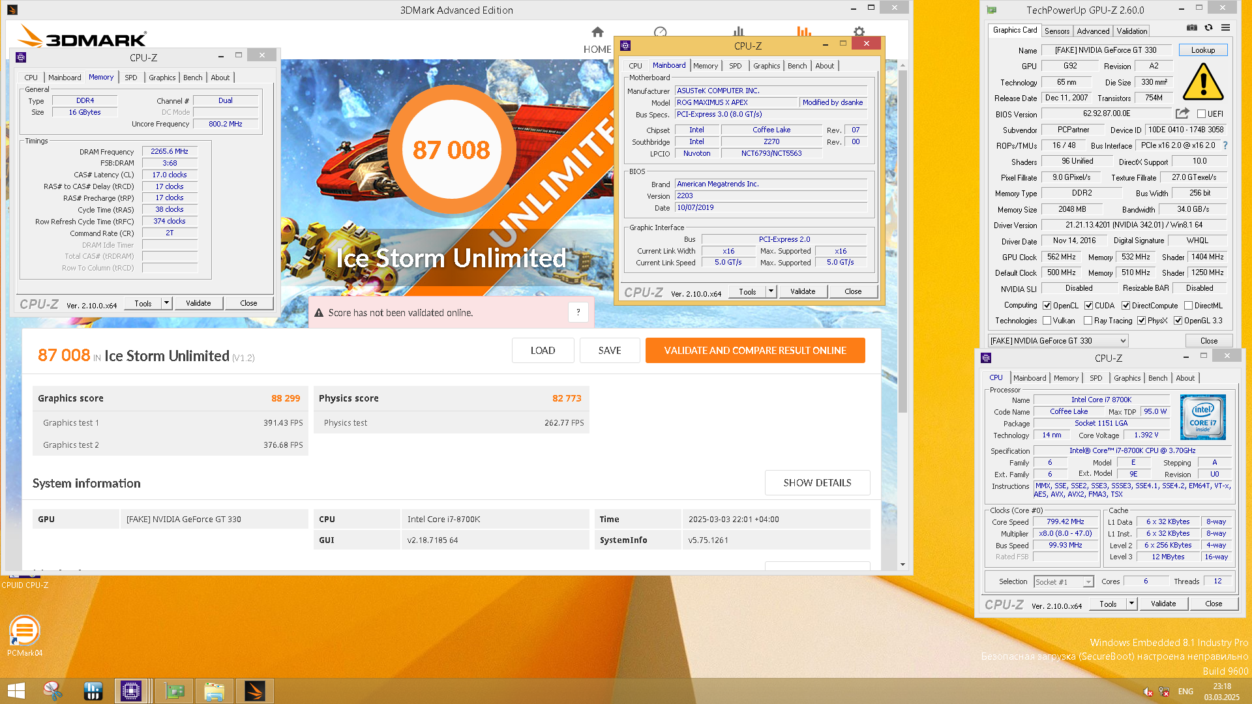Image resolution: width=1252 pixels, height=704 pixels.
Task: Open Validation tab in GPU-Z
Action: pos(1131,31)
